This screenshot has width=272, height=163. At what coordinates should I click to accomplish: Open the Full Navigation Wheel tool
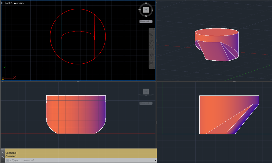coord(152,33)
